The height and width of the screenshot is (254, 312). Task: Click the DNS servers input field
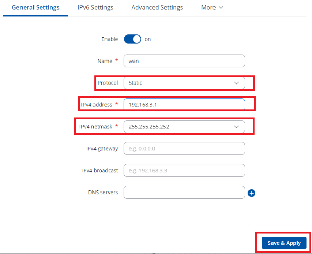tap(184, 192)
